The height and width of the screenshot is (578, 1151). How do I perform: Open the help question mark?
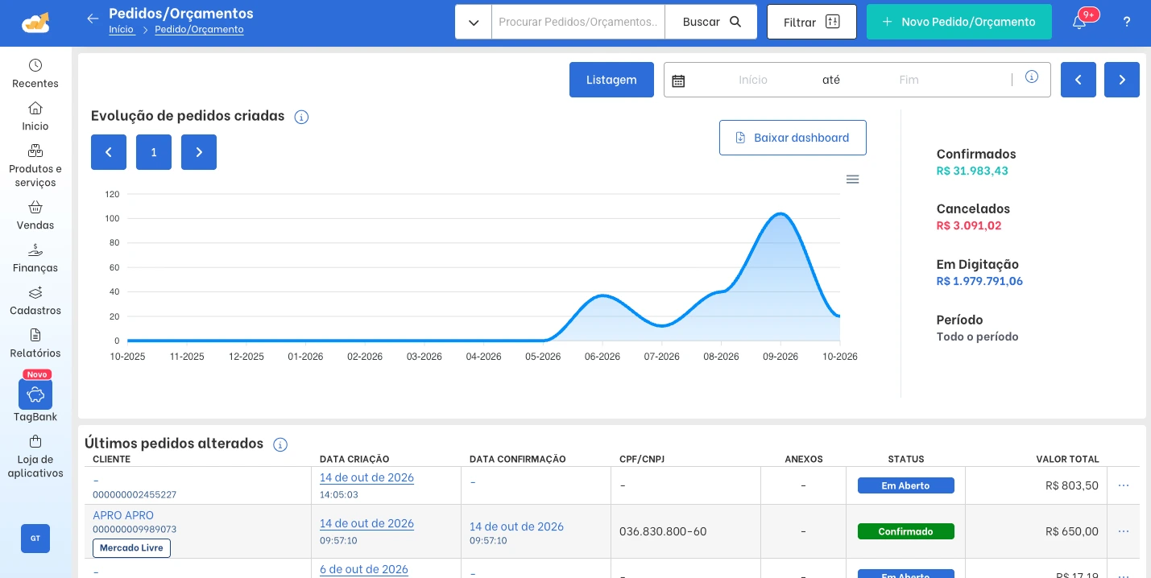point(1127,22)
